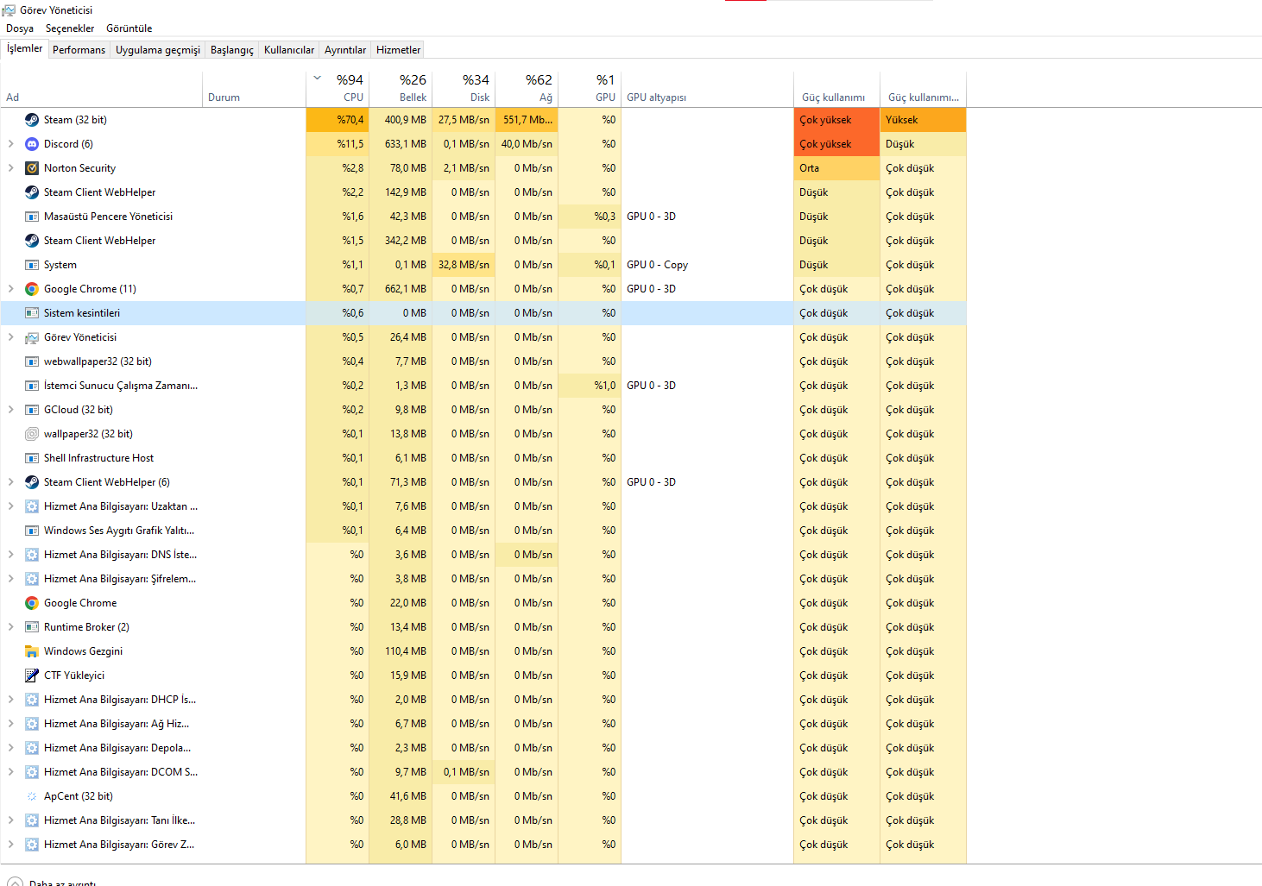This screenshot has width=1262, height=886.
Task: Click gear icon of Hizmet Ana Bilgisayarı: DHCP
Action: pyautogui.click(x=32, y=700)
